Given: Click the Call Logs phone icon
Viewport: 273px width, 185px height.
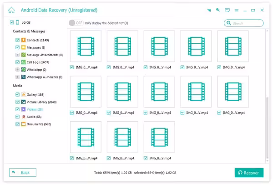Looking at the screenshot, I should point(23,62).
